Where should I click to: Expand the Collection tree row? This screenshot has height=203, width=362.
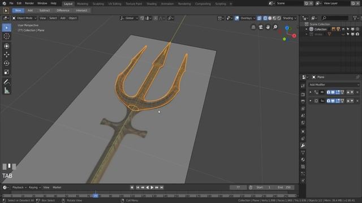click(x=307, y=29)
